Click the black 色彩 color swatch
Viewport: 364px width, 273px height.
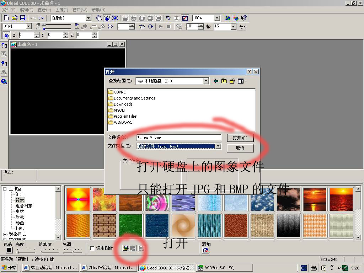pos(9,250)
